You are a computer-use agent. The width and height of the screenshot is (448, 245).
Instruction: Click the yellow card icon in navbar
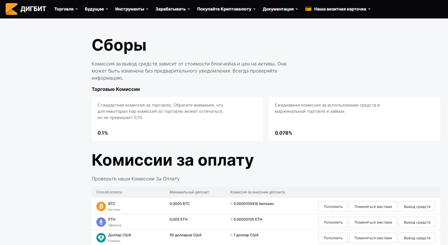pyautogui.click(x=308, y=9)
